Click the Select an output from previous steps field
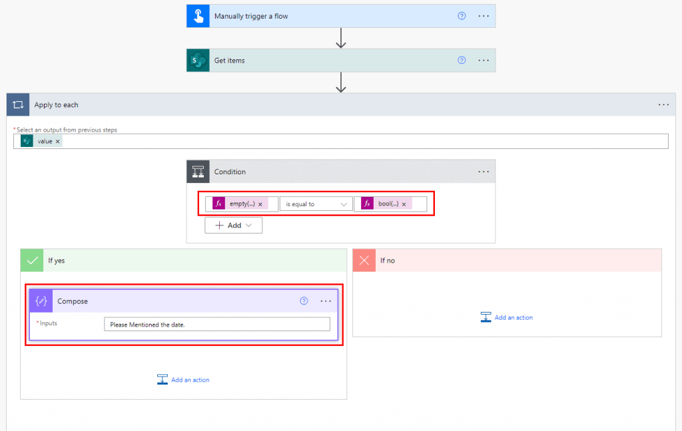 click(x=341, y=141)
